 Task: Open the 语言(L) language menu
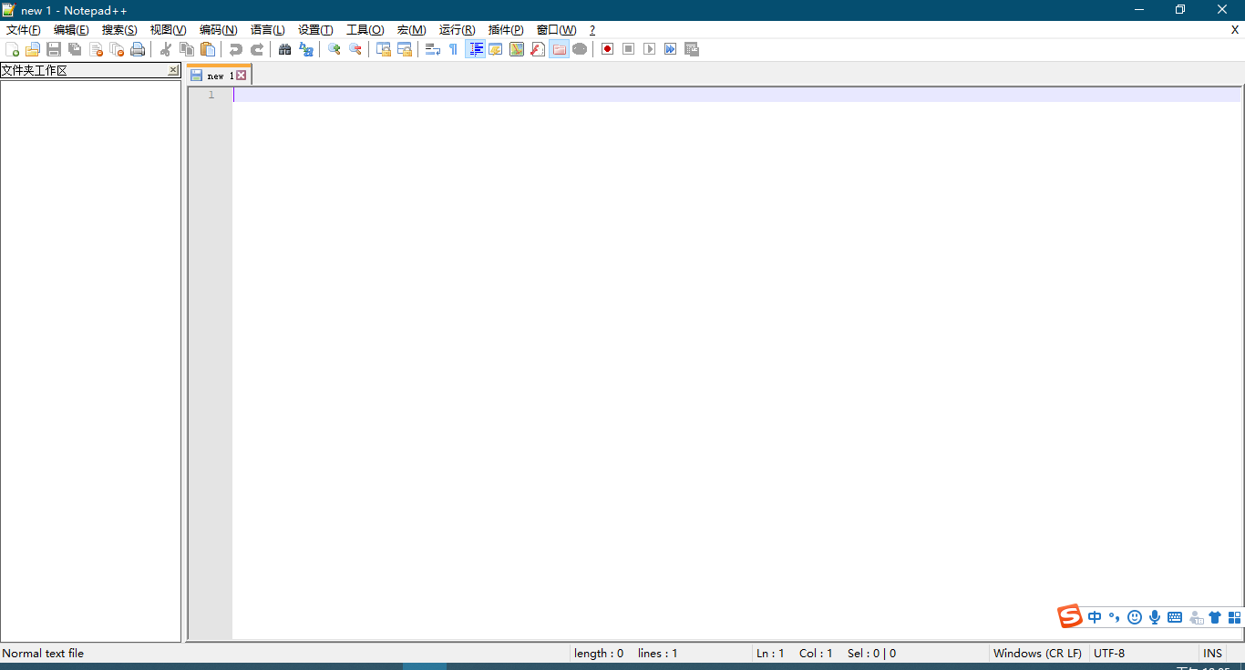pyautogui.click(x=267, y=30)
